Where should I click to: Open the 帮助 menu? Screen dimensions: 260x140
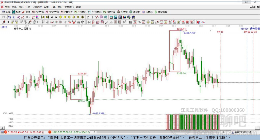click(78, 7)
